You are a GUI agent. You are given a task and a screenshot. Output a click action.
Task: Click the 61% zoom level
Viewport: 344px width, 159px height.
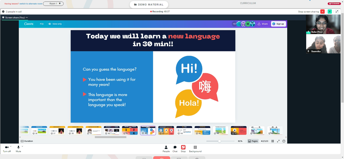pos(240,141)
